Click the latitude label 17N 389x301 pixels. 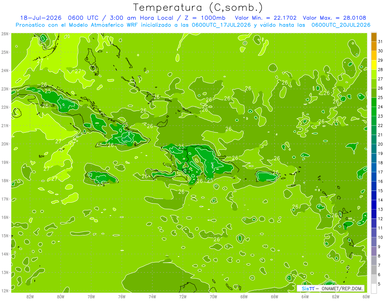coord(5,199)
